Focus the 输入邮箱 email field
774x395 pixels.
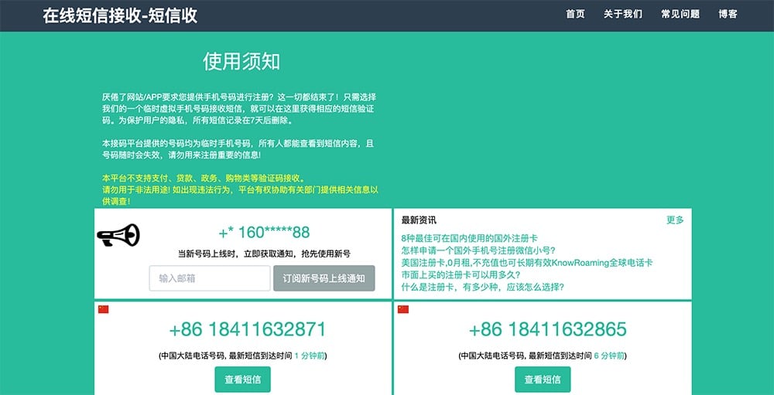pos(209,278)
